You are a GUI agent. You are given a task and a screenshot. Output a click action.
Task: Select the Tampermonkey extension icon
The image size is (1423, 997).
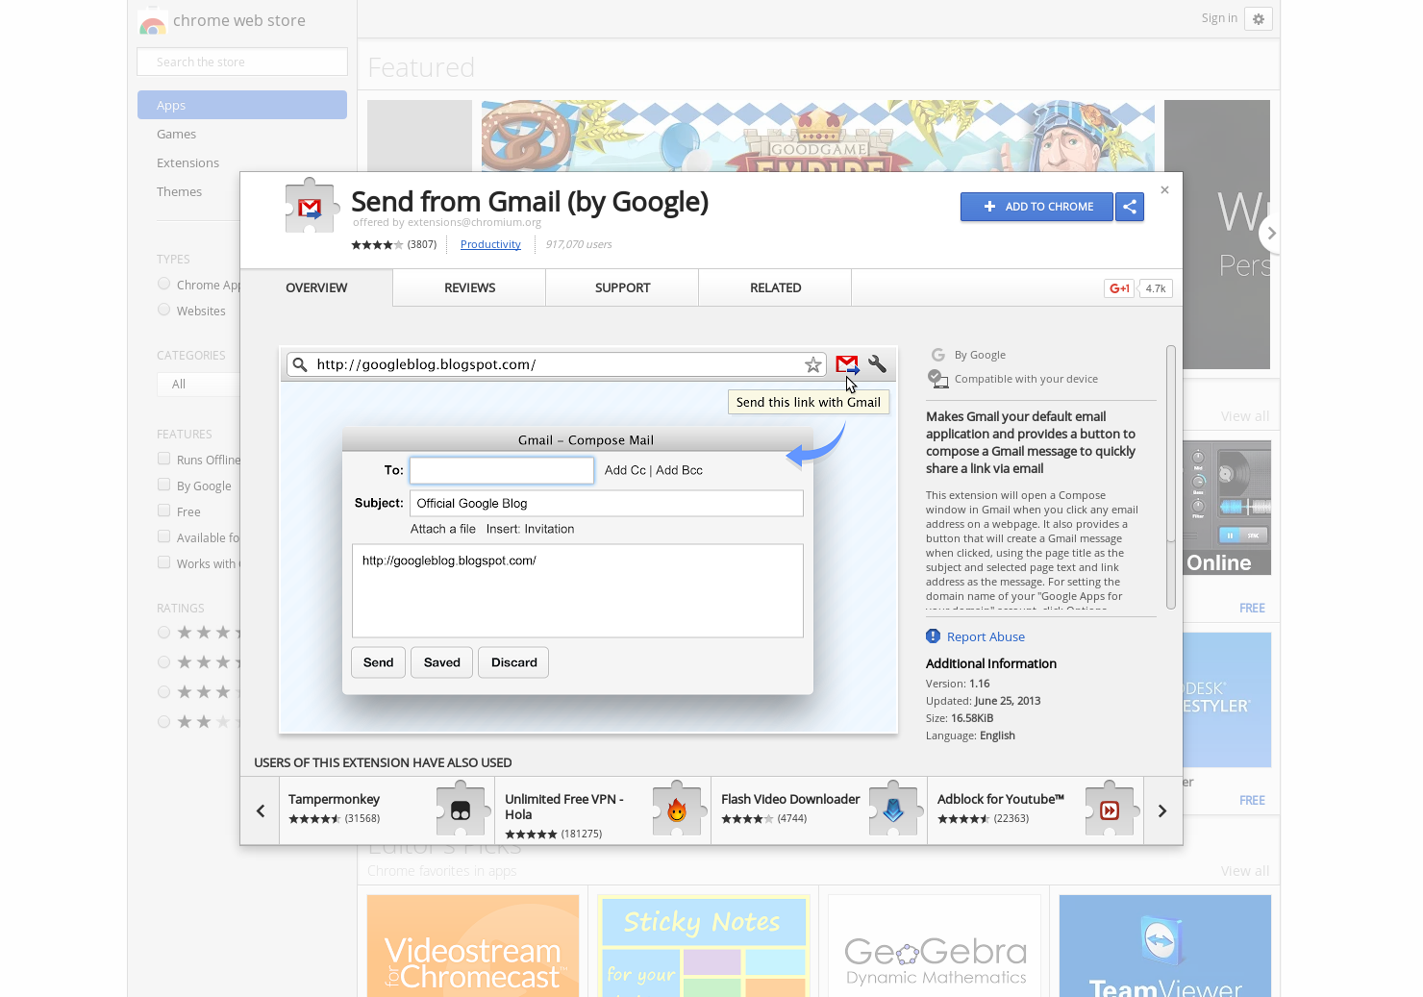coord(462,809)
